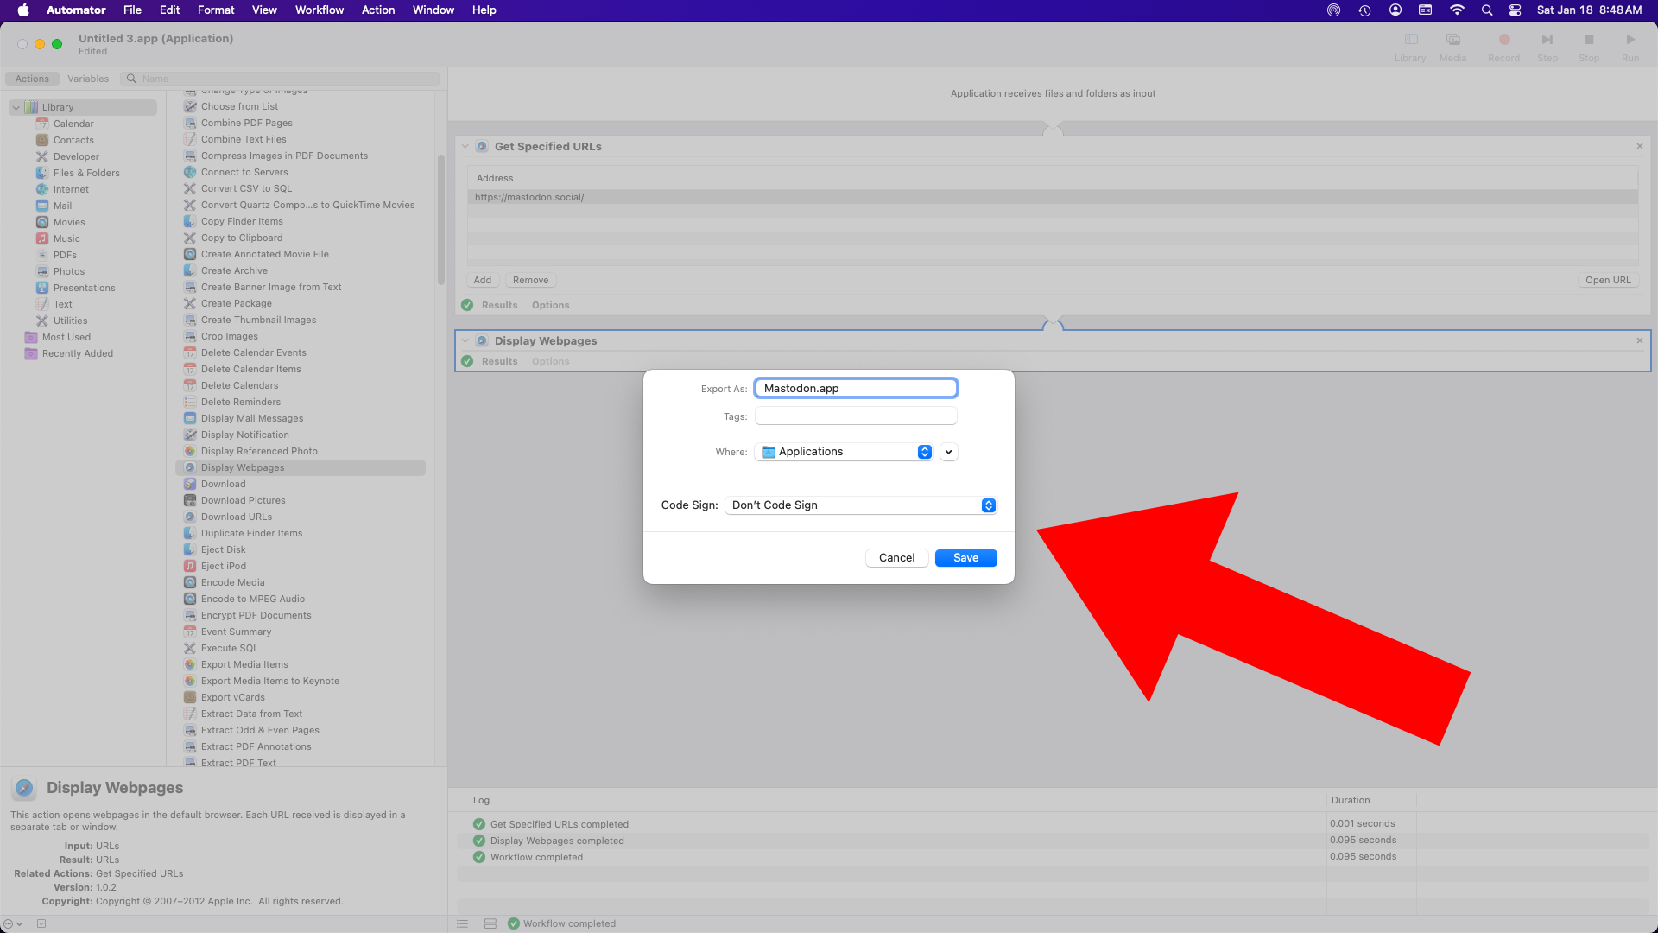The width and height of the screenshot is (1658, 933).
Task: Open the Action menu
Action: point(378,10)
